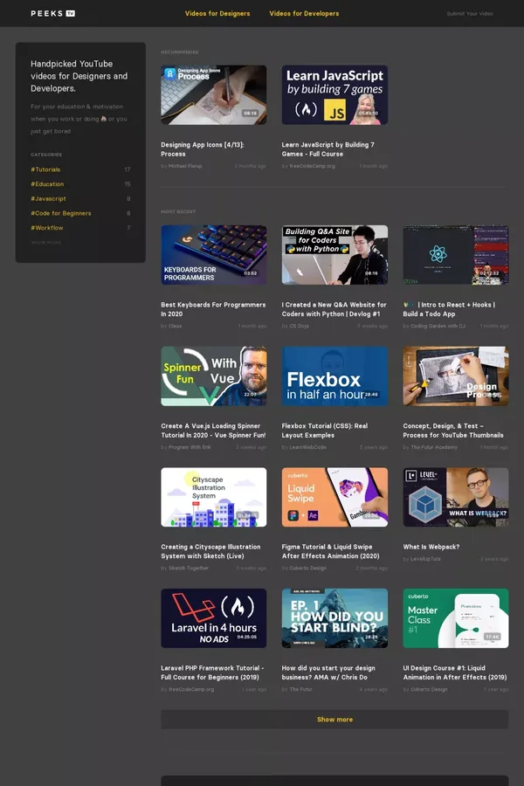Image resolution: width=524 pixels, height=786 pixels.
Task: Open the PEEKS TV logo homepage
Action: tap(52, 13)
